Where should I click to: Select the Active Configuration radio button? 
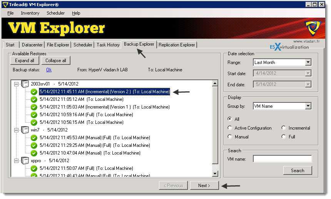(230, 128)
